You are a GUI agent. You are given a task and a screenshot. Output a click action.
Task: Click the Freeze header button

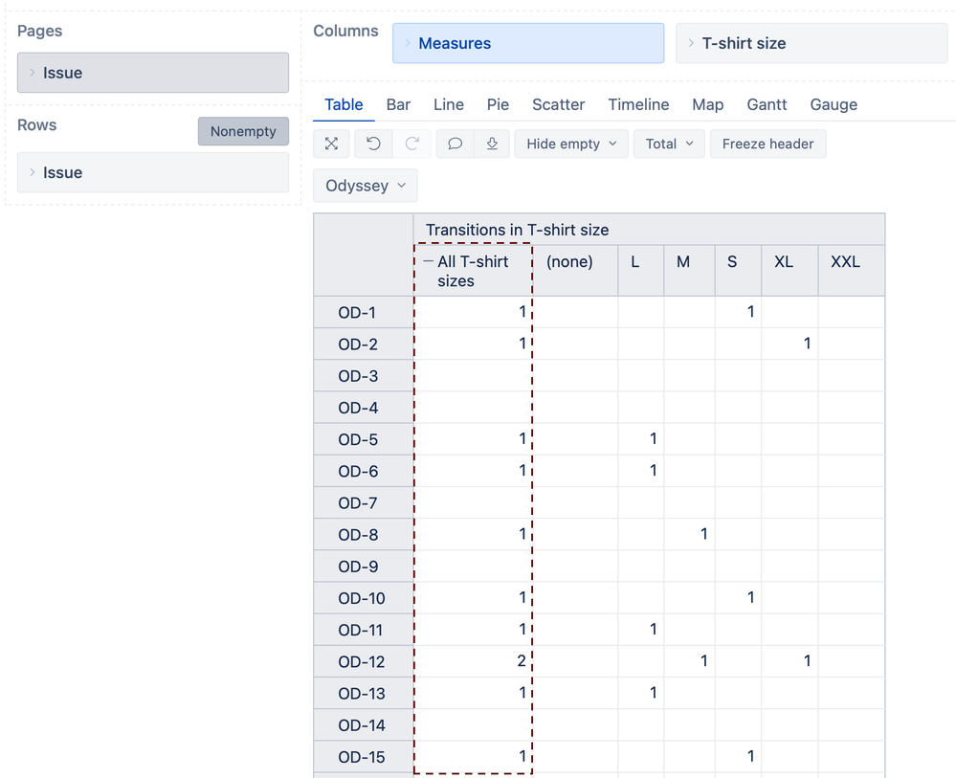pos(767,144)
